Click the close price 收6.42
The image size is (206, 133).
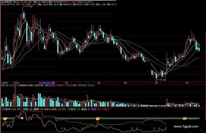(53, 4)
